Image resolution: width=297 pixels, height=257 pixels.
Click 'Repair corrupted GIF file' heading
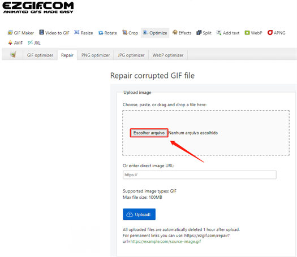(x=153, y=76)
